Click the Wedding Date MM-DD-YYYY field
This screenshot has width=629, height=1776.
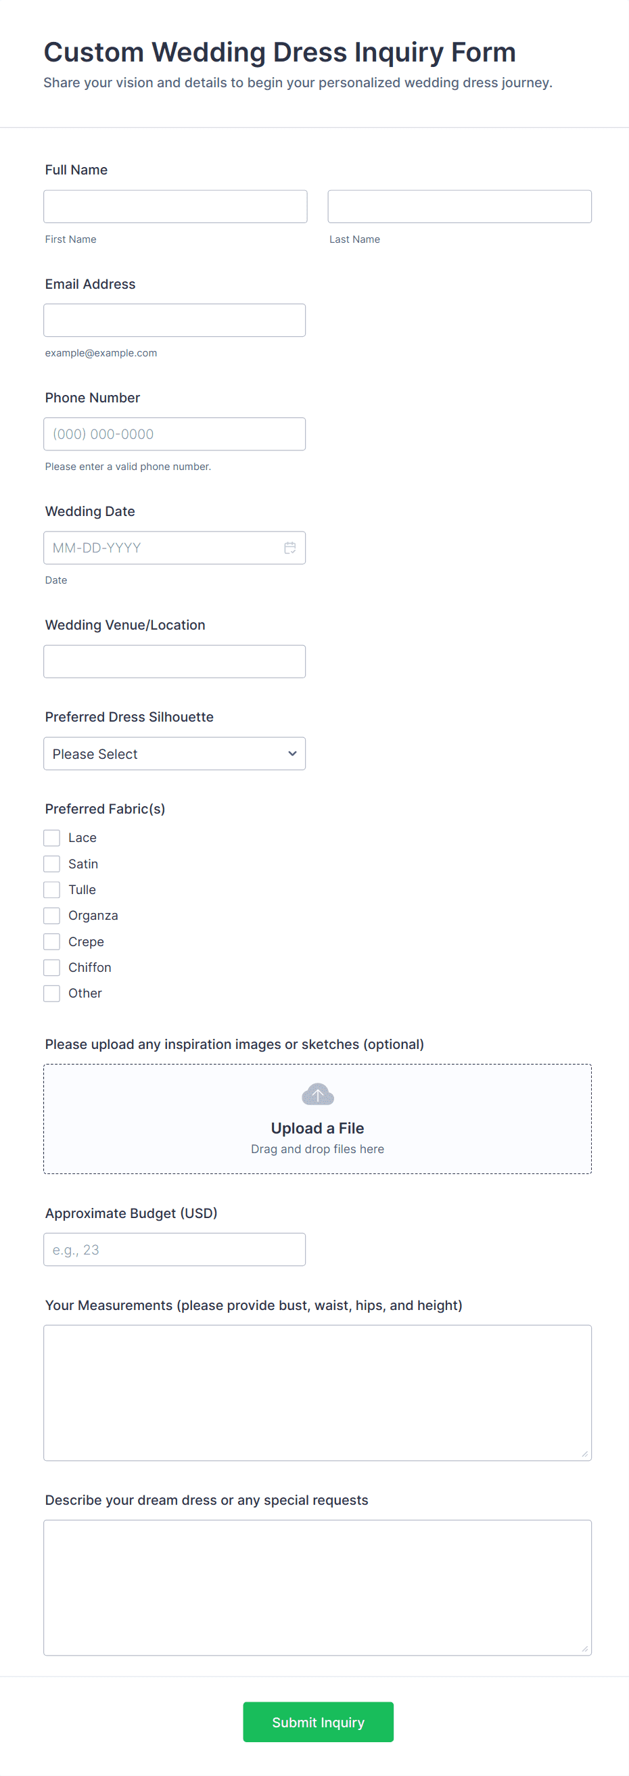162,548
